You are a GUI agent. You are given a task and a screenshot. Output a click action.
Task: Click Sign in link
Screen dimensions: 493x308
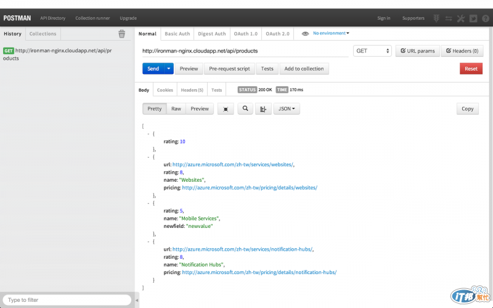[384, 18]
